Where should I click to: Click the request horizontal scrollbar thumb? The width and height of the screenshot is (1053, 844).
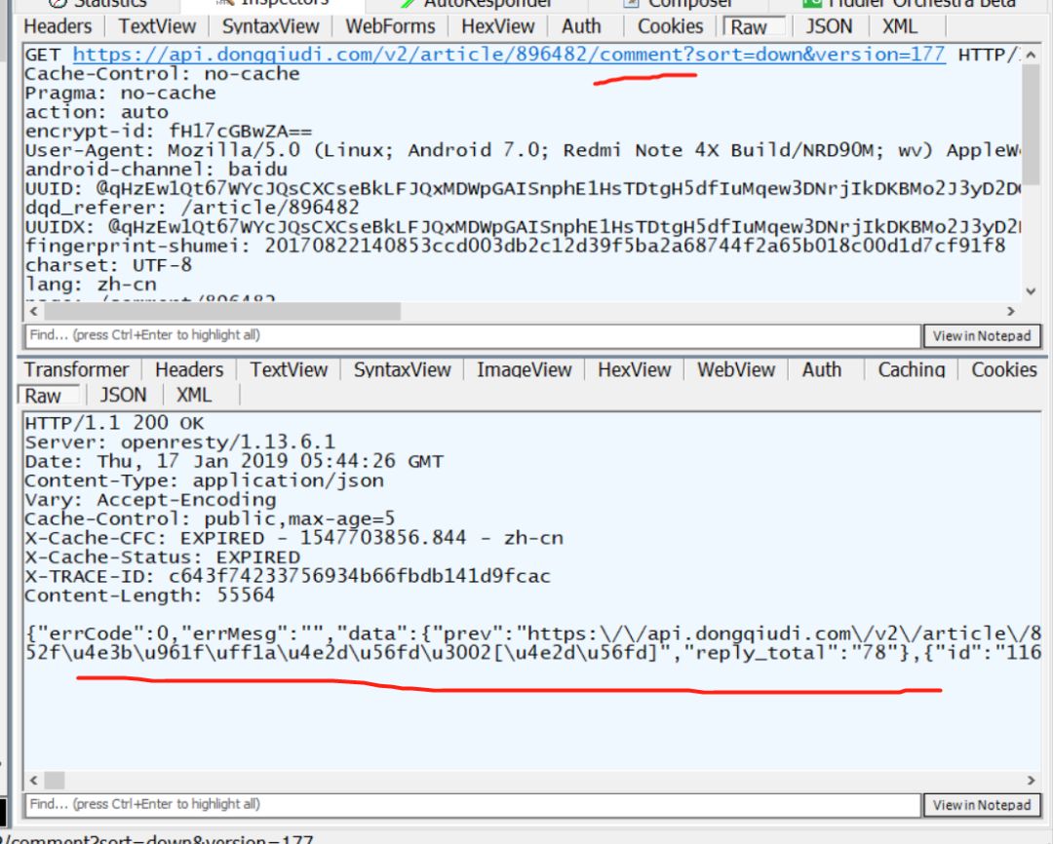click(222, 311)
